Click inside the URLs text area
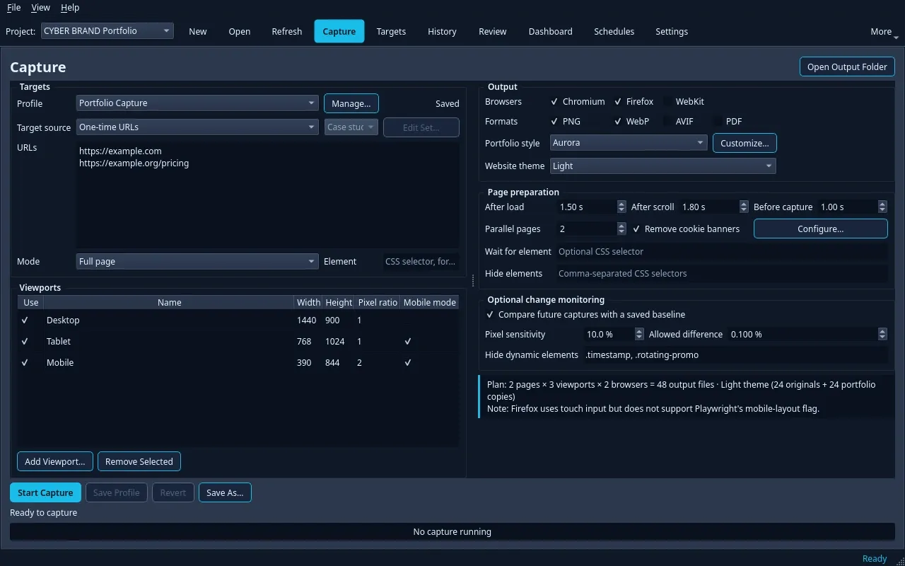Screen dimensions: 905x566 pos(268,195)
